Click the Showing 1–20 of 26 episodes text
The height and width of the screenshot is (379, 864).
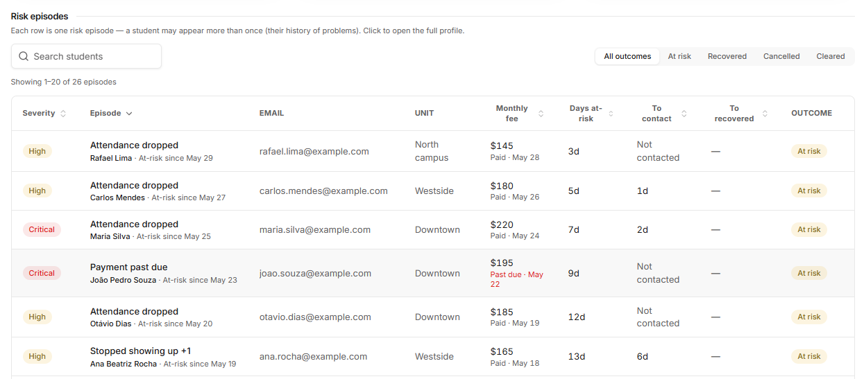point(64,82)
